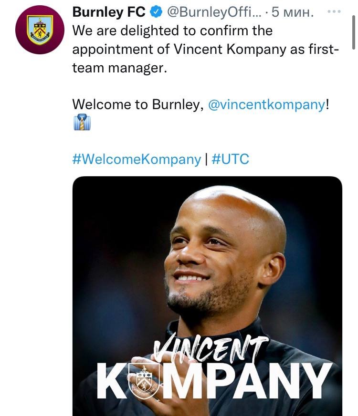Open the @vincentkompany mention

click(266, 104)
